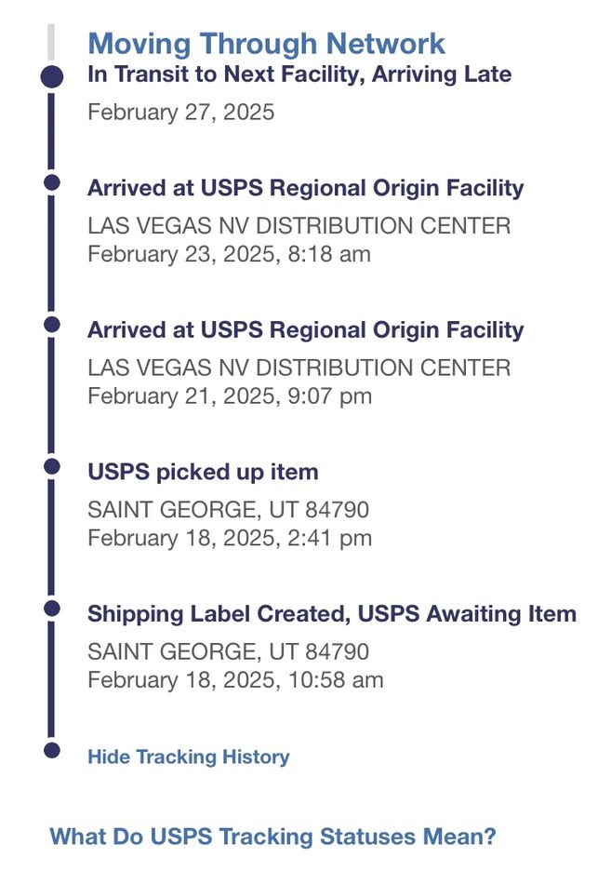
Task: Click the February 18, 2025, 10:58 am timestamp
Action: [x=234, y=679]
